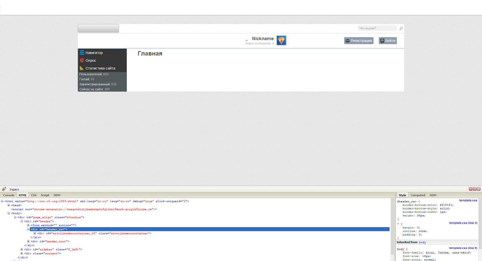Click the Опрос sidebar item

[x=102, y=60]
